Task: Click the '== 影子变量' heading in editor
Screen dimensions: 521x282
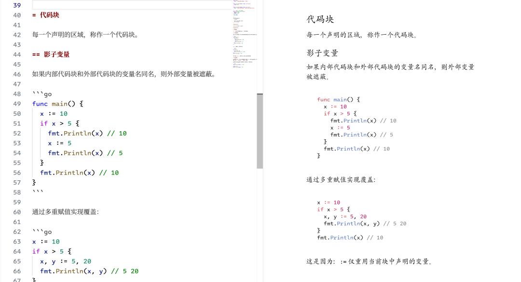Action: tap(51, 54)
